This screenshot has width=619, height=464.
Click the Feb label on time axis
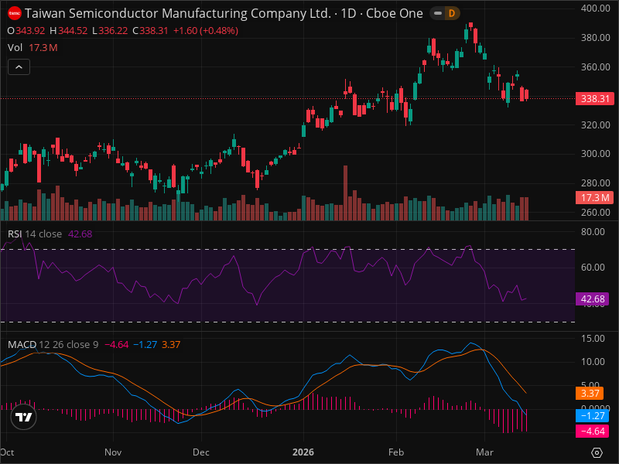pyautogui.click(x=396, y=452)
